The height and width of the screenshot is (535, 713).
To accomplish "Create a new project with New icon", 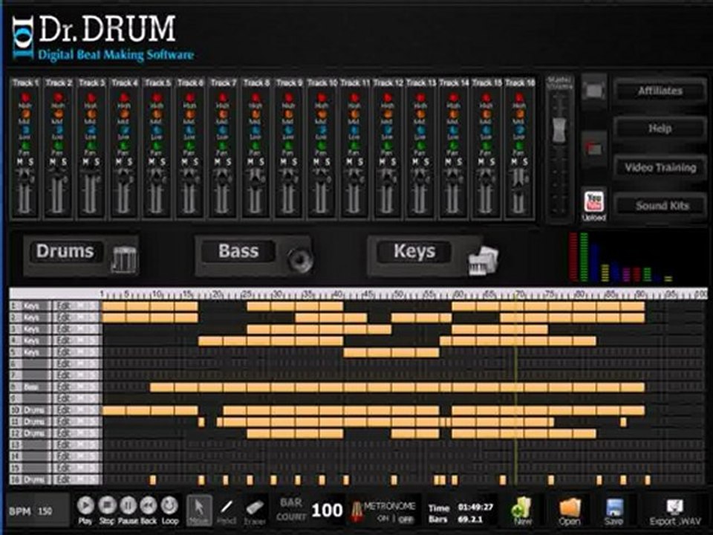I will 521,510.
